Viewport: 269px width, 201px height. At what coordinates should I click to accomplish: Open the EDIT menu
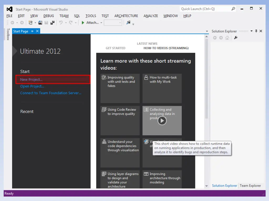coord(21,16)
